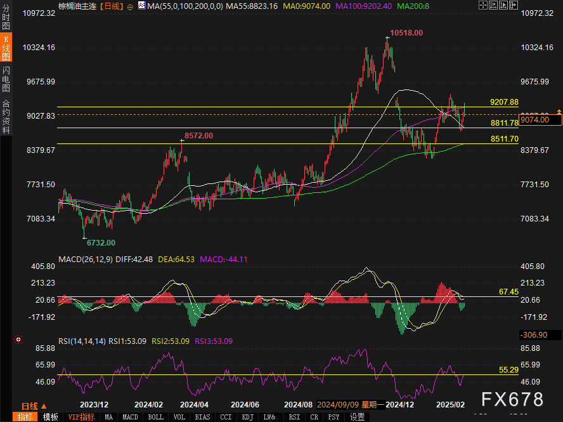The width and height of the screenshot is (563, 422).
Task: Expand the 日线 period selector
Action: click(x=33, y=406)
